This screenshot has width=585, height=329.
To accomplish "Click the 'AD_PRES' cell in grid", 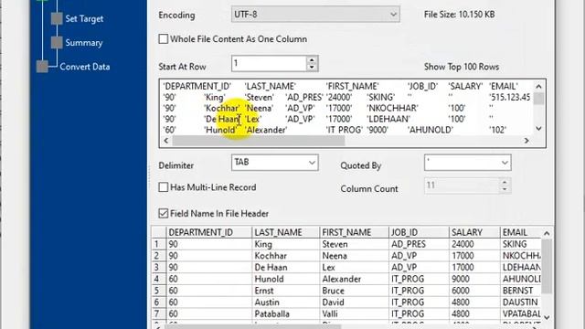I will [x=419, y=244].
